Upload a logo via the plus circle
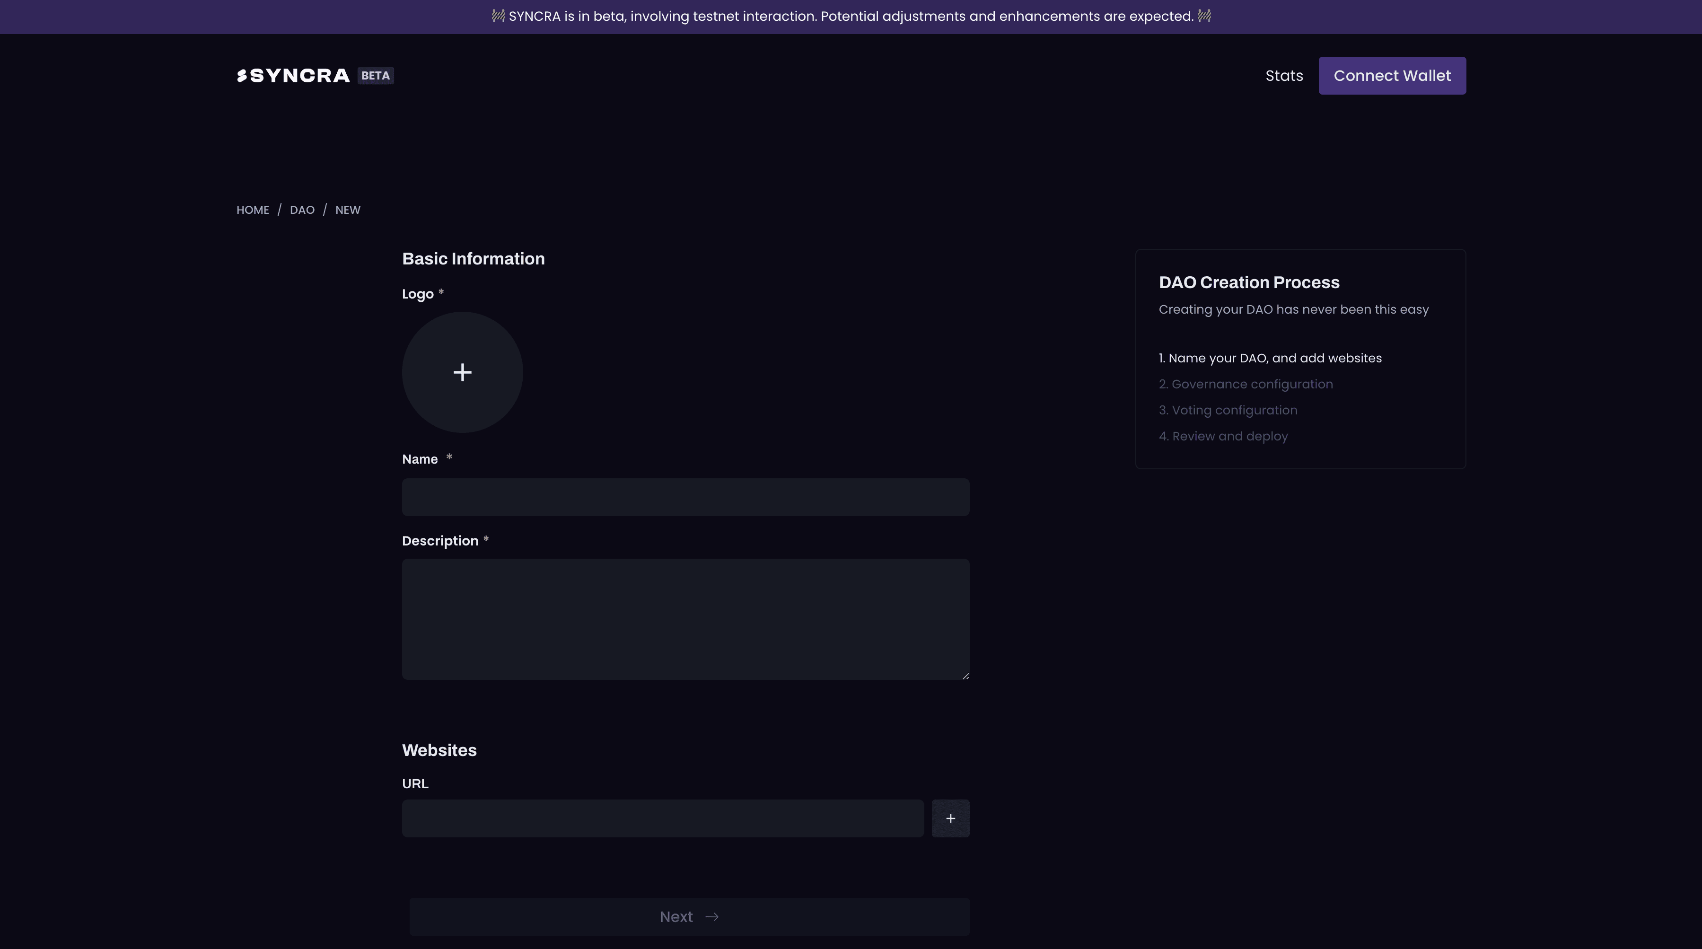The height and width of the screenshot is (949, 1702). tap(463, 373)
